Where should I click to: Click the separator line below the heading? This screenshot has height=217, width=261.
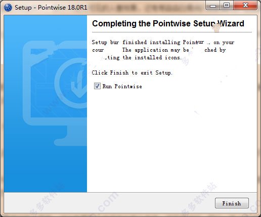click(172, 32)
